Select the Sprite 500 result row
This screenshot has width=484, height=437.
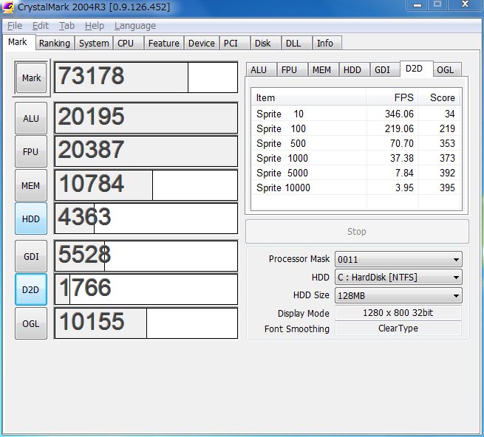(356, 143)
